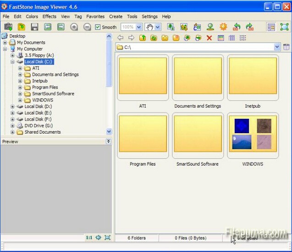Collapse the Preview panel with chevron
The width and height of the screenshot is (292, 252).
[x=108, y=141]
